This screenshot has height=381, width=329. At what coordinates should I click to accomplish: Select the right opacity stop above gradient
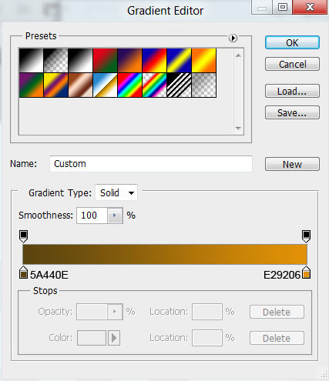[306, 236]
